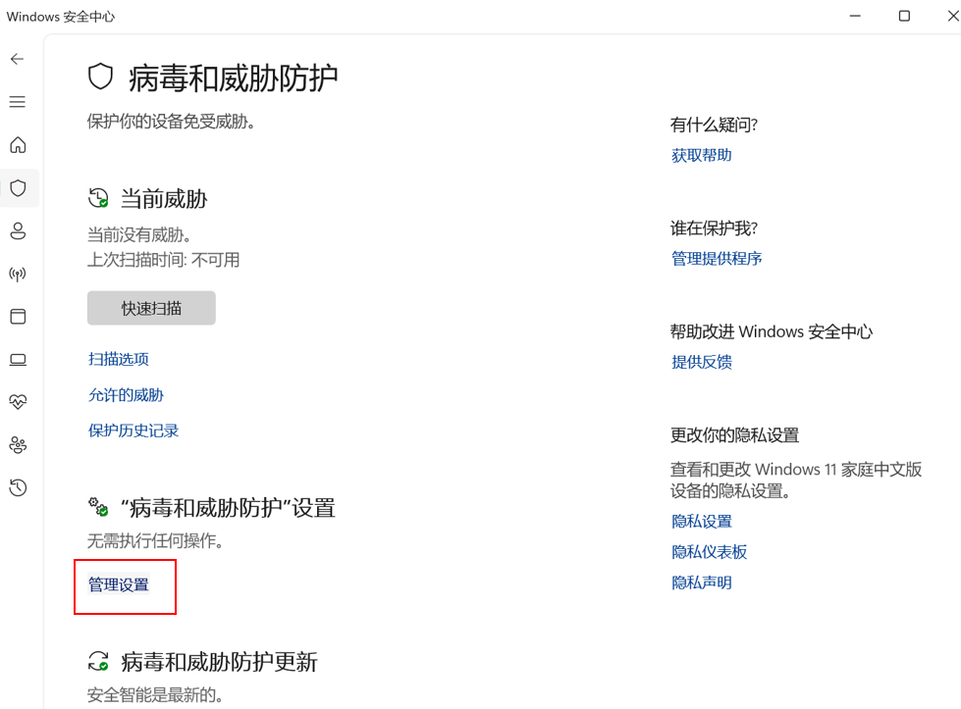The image size is (961, 709).
Task: Open 保护历史记录 link
Action: (133, 430)
